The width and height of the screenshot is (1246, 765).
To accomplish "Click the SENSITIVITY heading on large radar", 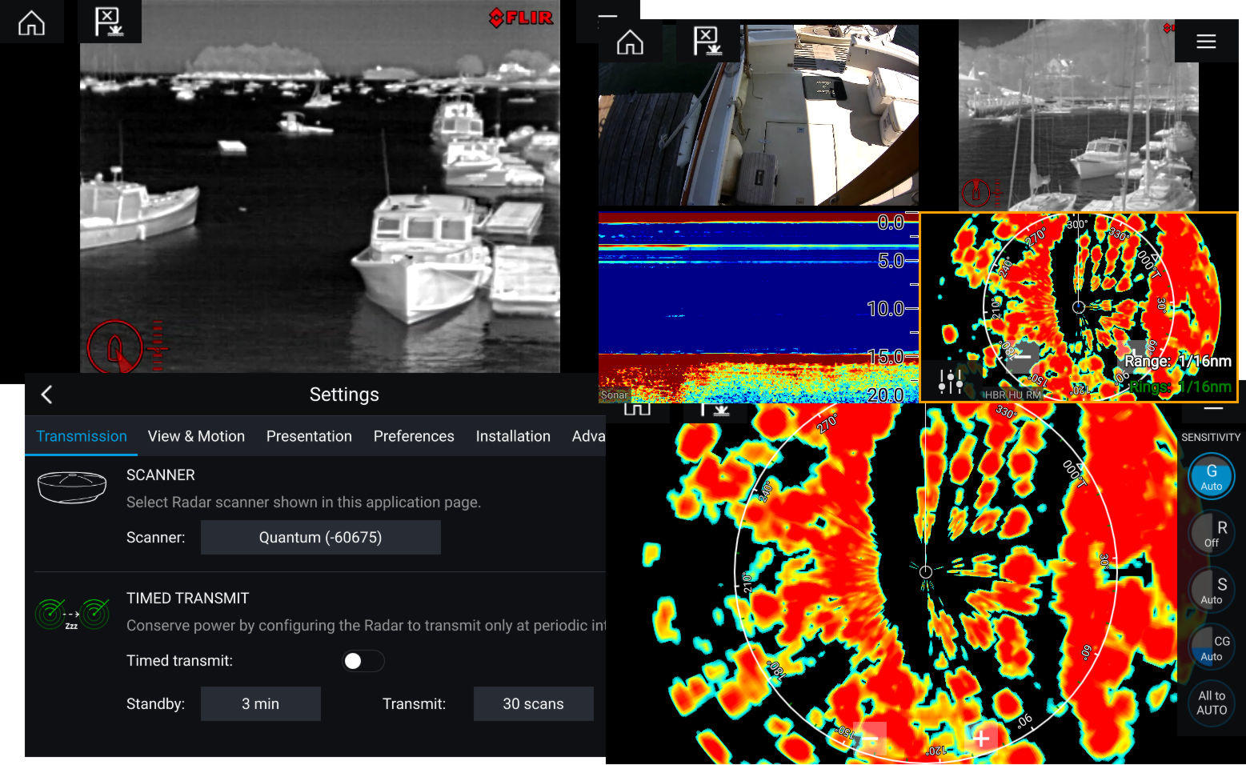I will point(1211,437).
